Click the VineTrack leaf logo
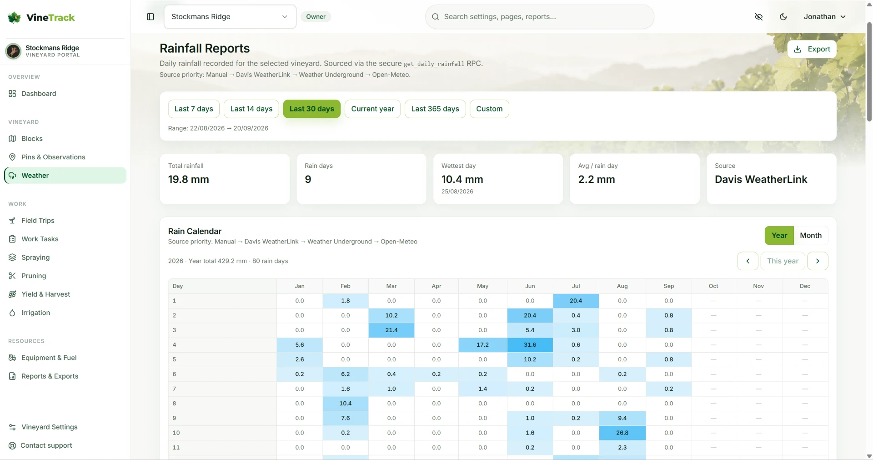Image resolution: width=873 pixels, height=460 pixels. [14, 17]
